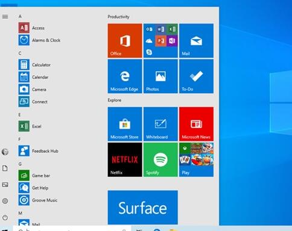The width and height of the screenshot is (292, 231).
Task: Click the Office tile
Action: point(125,41)
